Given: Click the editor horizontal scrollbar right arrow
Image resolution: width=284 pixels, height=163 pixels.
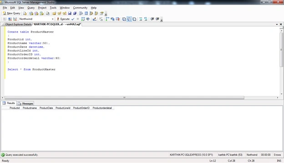Looking at the screenshot, I should pyautogui.click(x=278, y=98).
